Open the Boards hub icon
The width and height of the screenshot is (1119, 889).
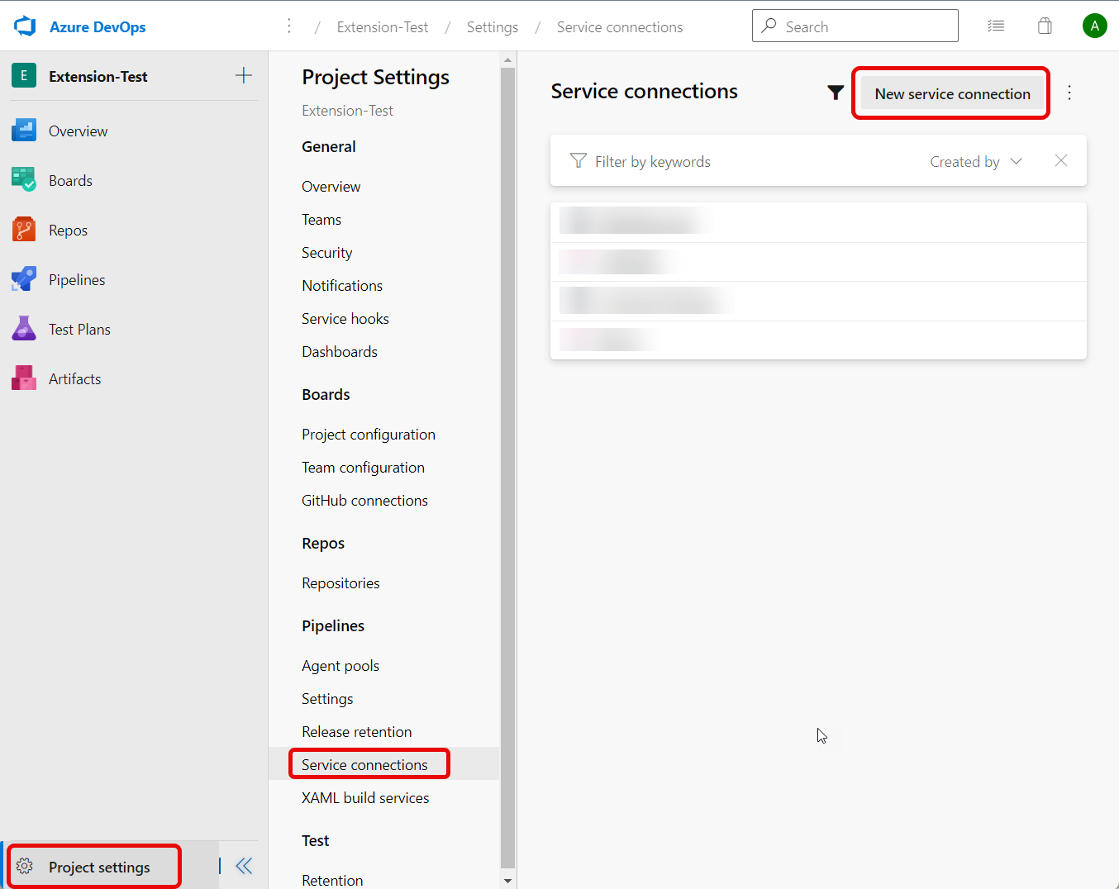tap(23, 180)
